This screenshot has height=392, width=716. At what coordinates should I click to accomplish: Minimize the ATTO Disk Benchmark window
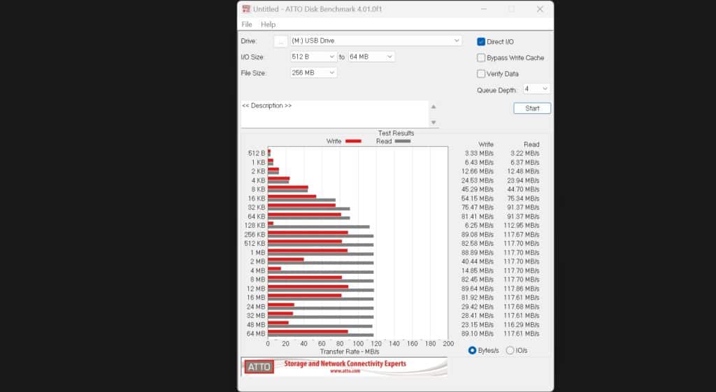(x=484, y=9)
